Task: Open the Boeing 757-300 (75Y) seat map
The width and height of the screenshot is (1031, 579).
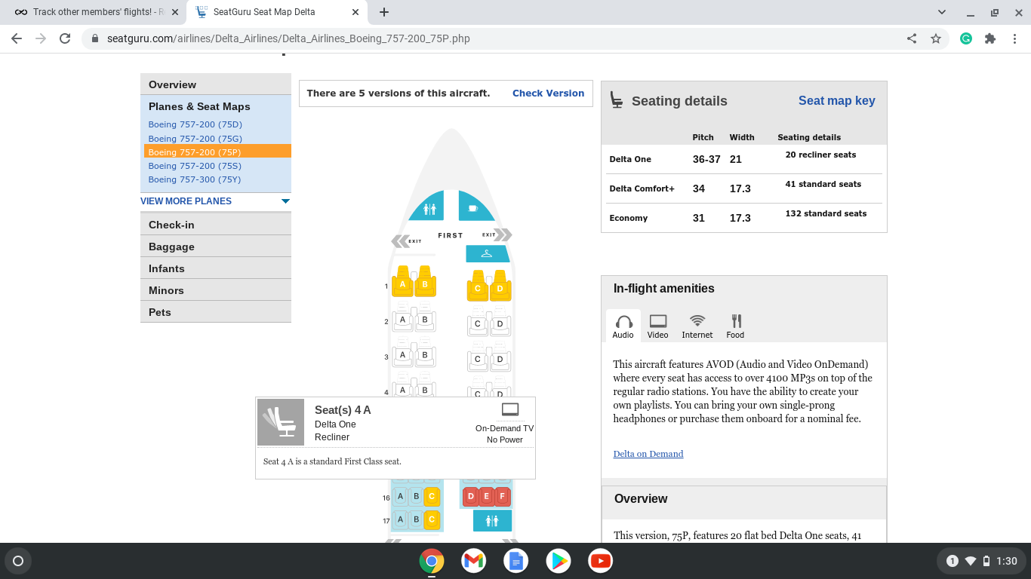Action: tap(195, 179)
